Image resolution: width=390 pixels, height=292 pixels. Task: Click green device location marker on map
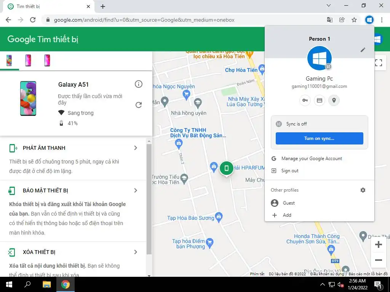226,168
